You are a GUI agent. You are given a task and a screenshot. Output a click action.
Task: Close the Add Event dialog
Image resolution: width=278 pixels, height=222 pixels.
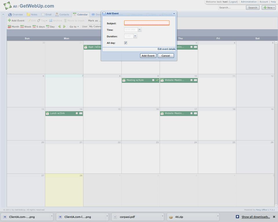click(174, 14)
